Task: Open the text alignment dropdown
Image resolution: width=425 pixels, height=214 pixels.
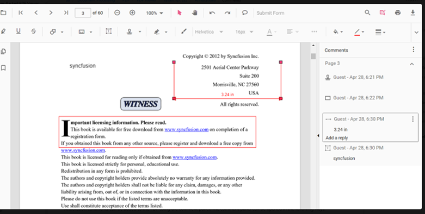Action: [292, 32]
